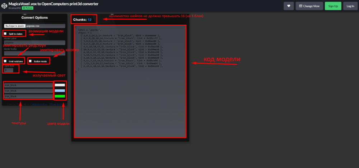Click the Choose File upload button
359x168 pixels.
pos(15,26)
